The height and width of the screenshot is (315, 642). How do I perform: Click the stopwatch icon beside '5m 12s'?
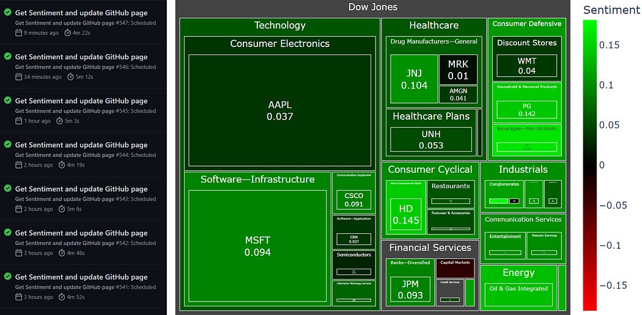pyautogui.click(x=70, y=77)
